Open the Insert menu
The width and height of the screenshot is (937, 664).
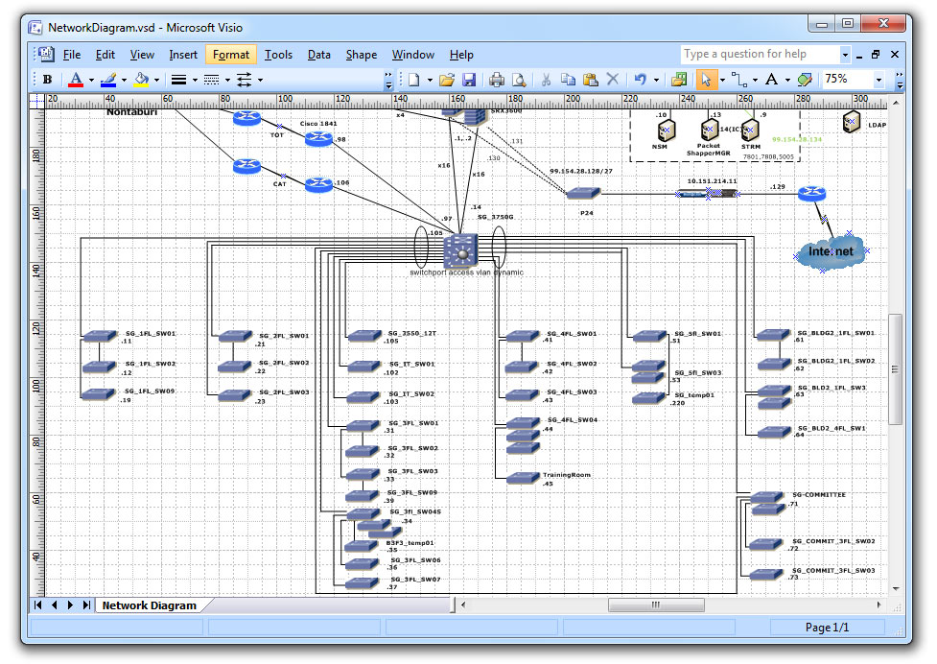(x=183, y=55)
